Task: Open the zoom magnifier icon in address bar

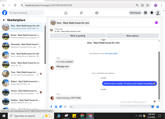Action: [x=137, y=5]
